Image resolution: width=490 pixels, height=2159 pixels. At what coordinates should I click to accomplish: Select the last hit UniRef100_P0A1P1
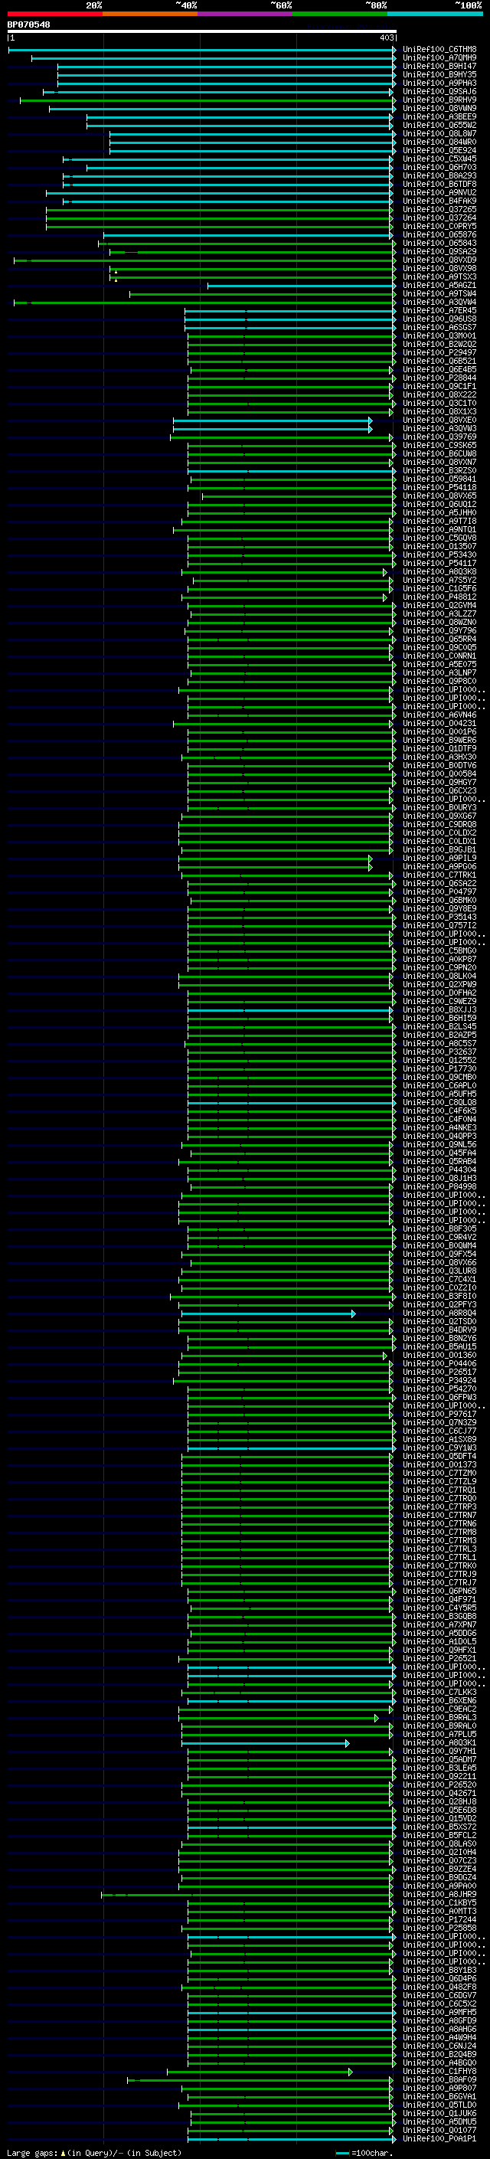tap(439, 2138)
